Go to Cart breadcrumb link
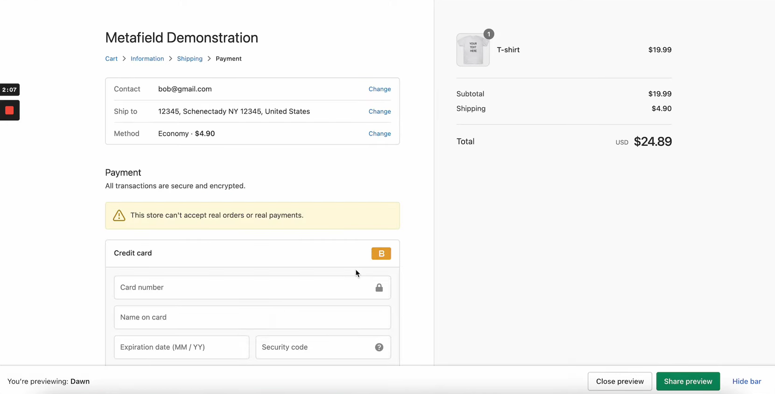Viewport: 775px width, 394px height. 111,59
